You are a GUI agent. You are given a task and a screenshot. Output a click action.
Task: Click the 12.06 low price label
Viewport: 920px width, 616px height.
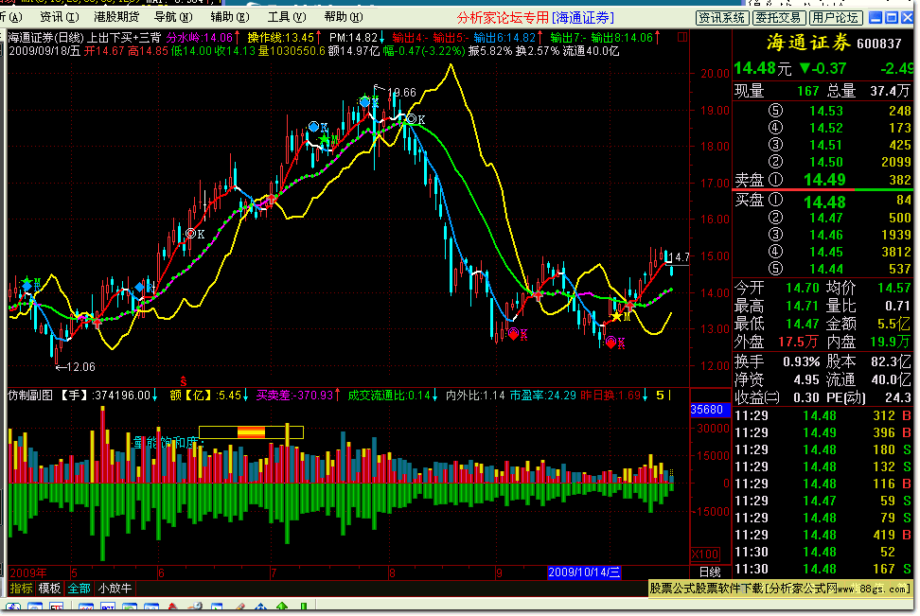(81, 367)
